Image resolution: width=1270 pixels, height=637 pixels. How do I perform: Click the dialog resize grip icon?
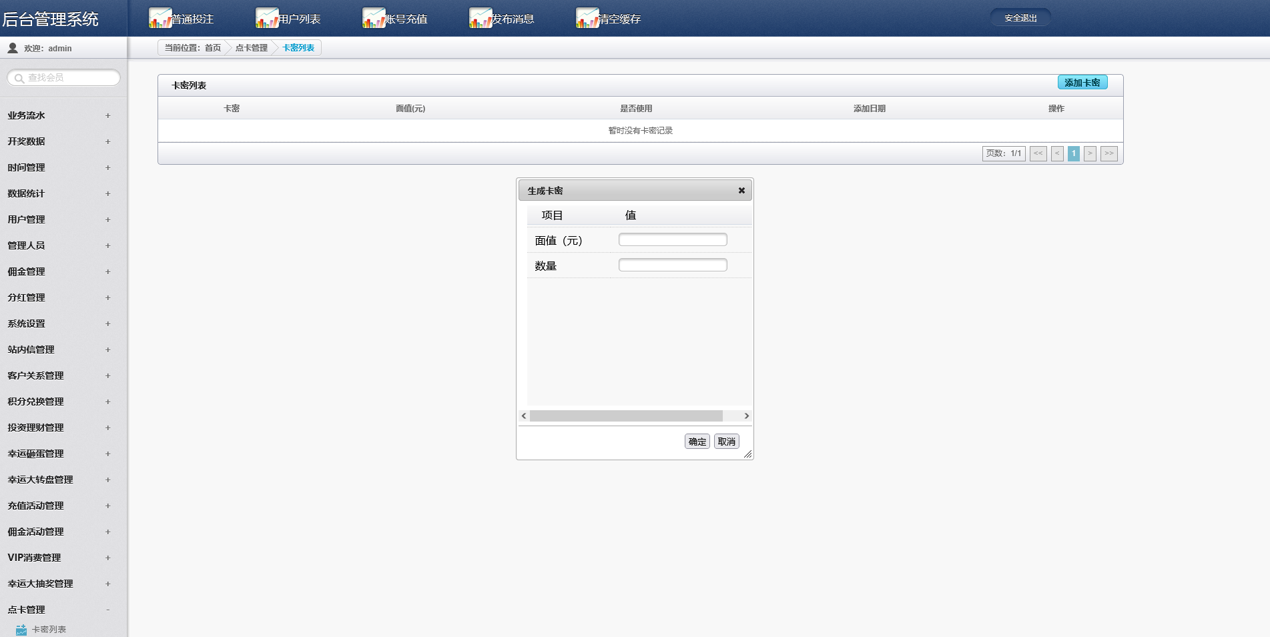point(747,454)
